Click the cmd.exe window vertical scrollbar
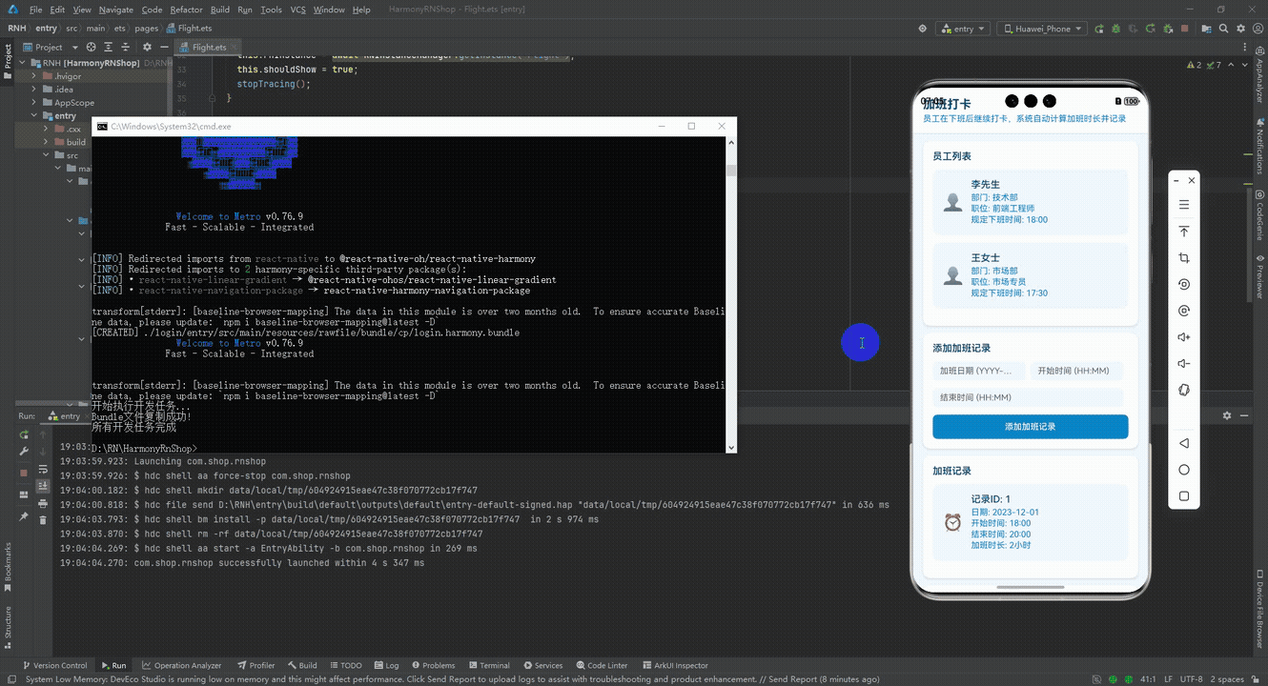 click(x=731, y=294)
